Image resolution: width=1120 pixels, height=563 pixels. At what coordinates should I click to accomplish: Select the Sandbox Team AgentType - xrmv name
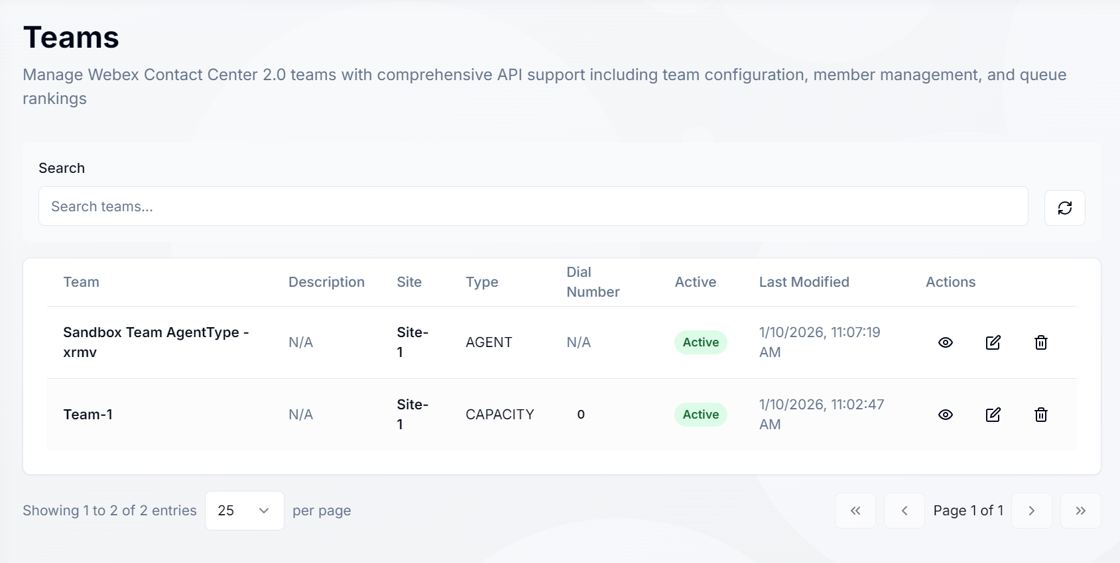156,342
